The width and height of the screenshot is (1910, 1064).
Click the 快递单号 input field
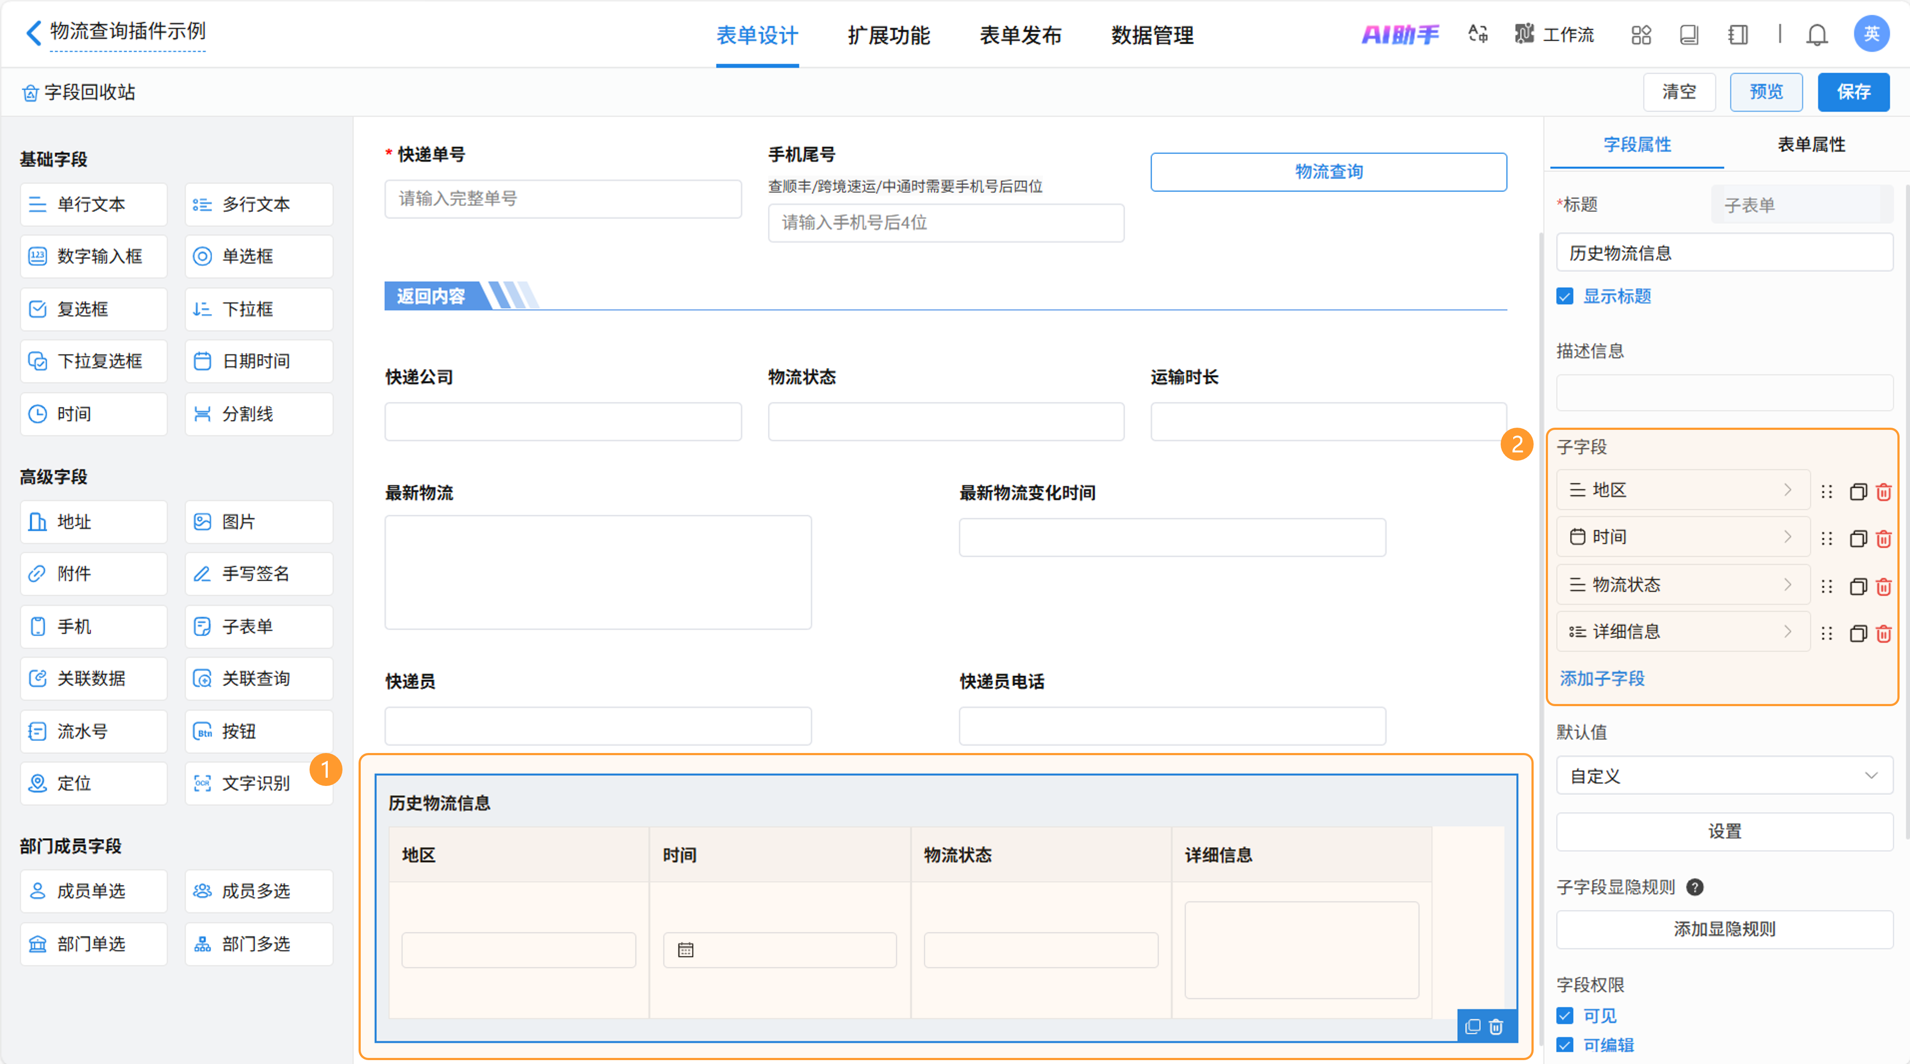pos(562,199)
